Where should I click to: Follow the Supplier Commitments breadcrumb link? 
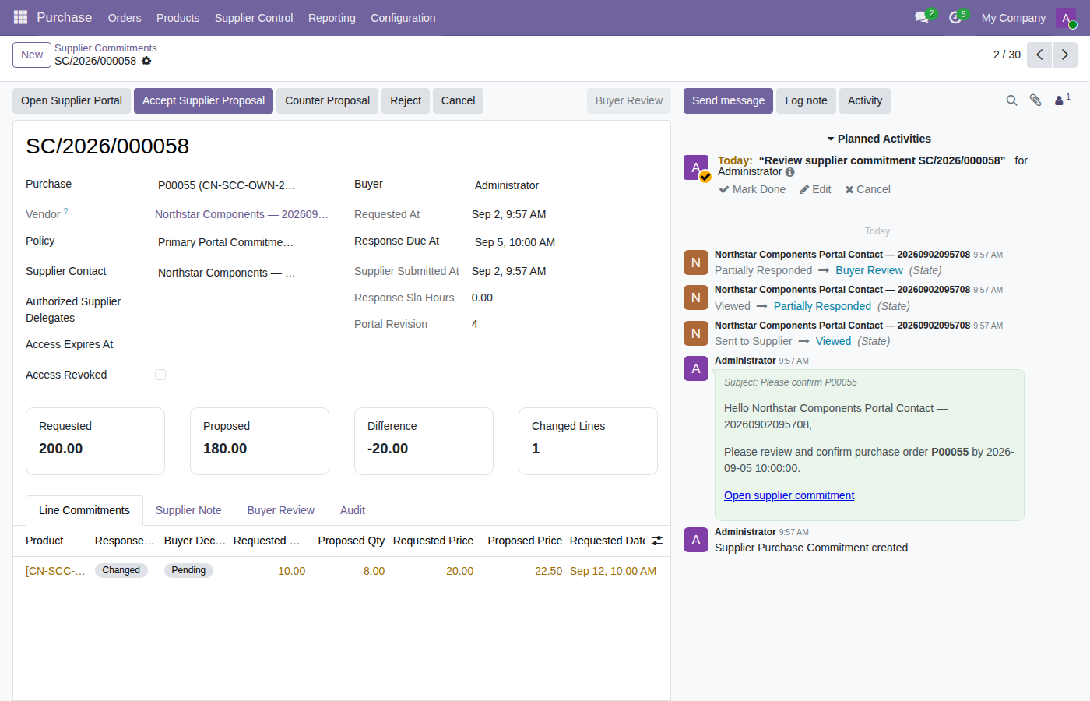point(105,48)
